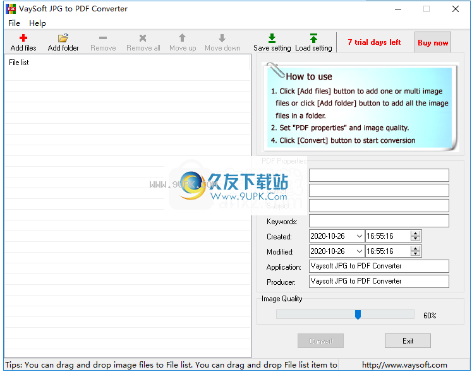Screen dimensions: 472x372
Task: Click the Producer input field
Action: [x=379, y=281]
